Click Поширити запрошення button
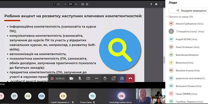Viewport: 208px width, 104px height. [x=188, y=11]
